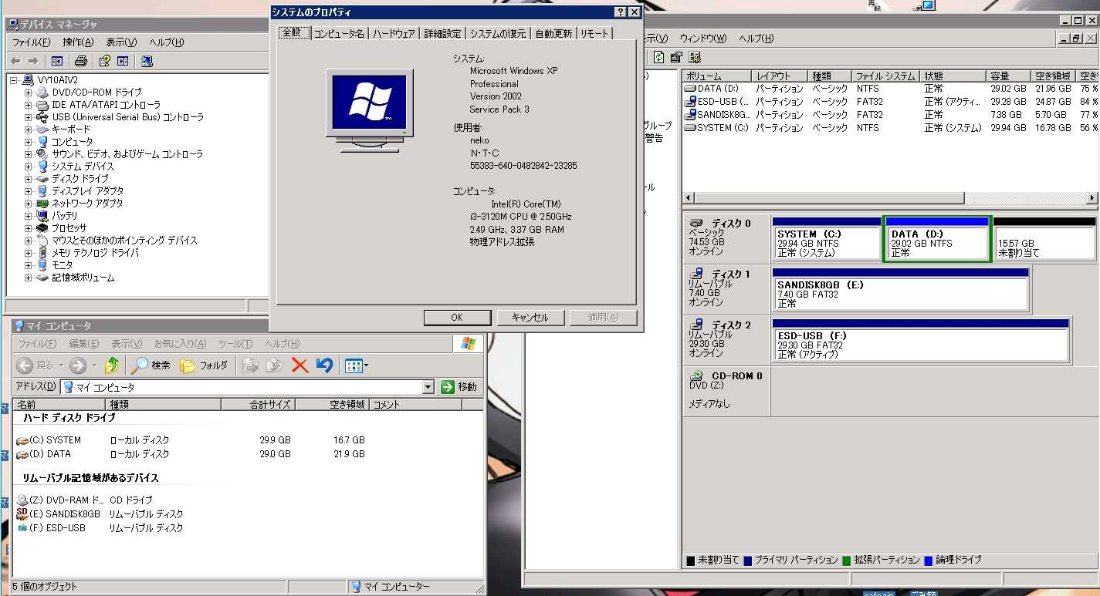Expand the ディスプレイ アダプタ tree node
The width and height of the screenshot is (1100, 596).
pos(28,191)
